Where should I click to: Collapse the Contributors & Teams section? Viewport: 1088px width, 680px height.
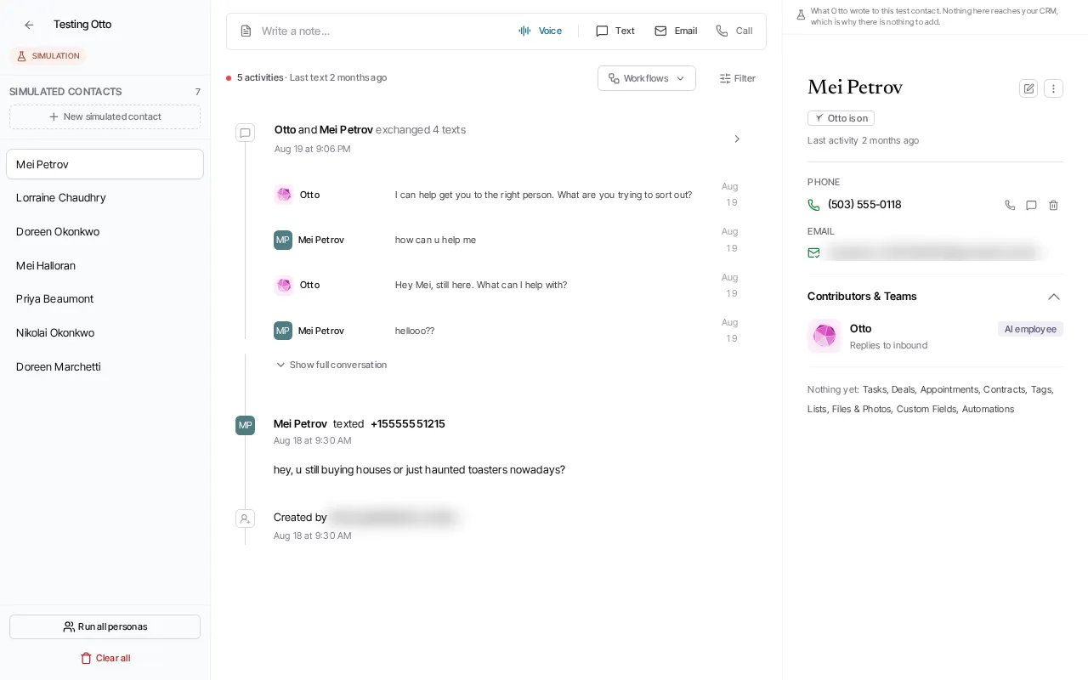1054,297
